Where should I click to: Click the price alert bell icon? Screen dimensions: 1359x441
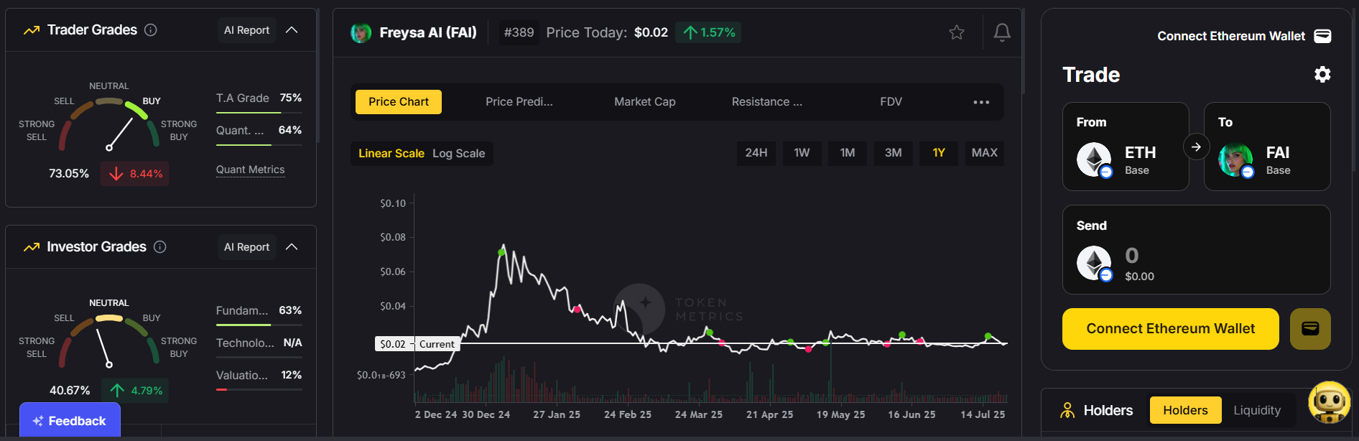tap(1002, 32)
